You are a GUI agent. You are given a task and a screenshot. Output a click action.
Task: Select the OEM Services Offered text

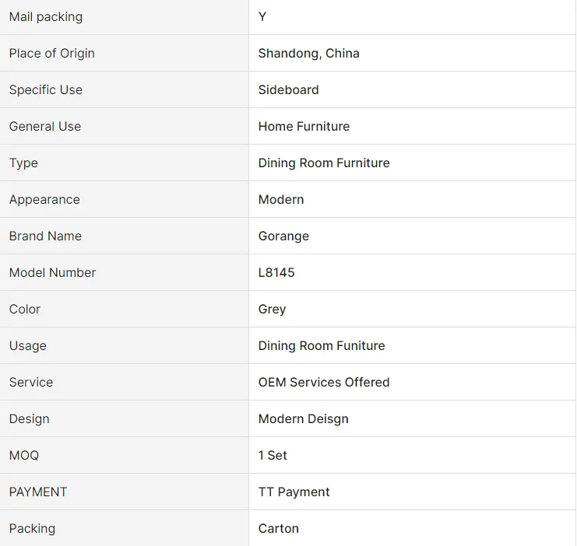[324, 383]
